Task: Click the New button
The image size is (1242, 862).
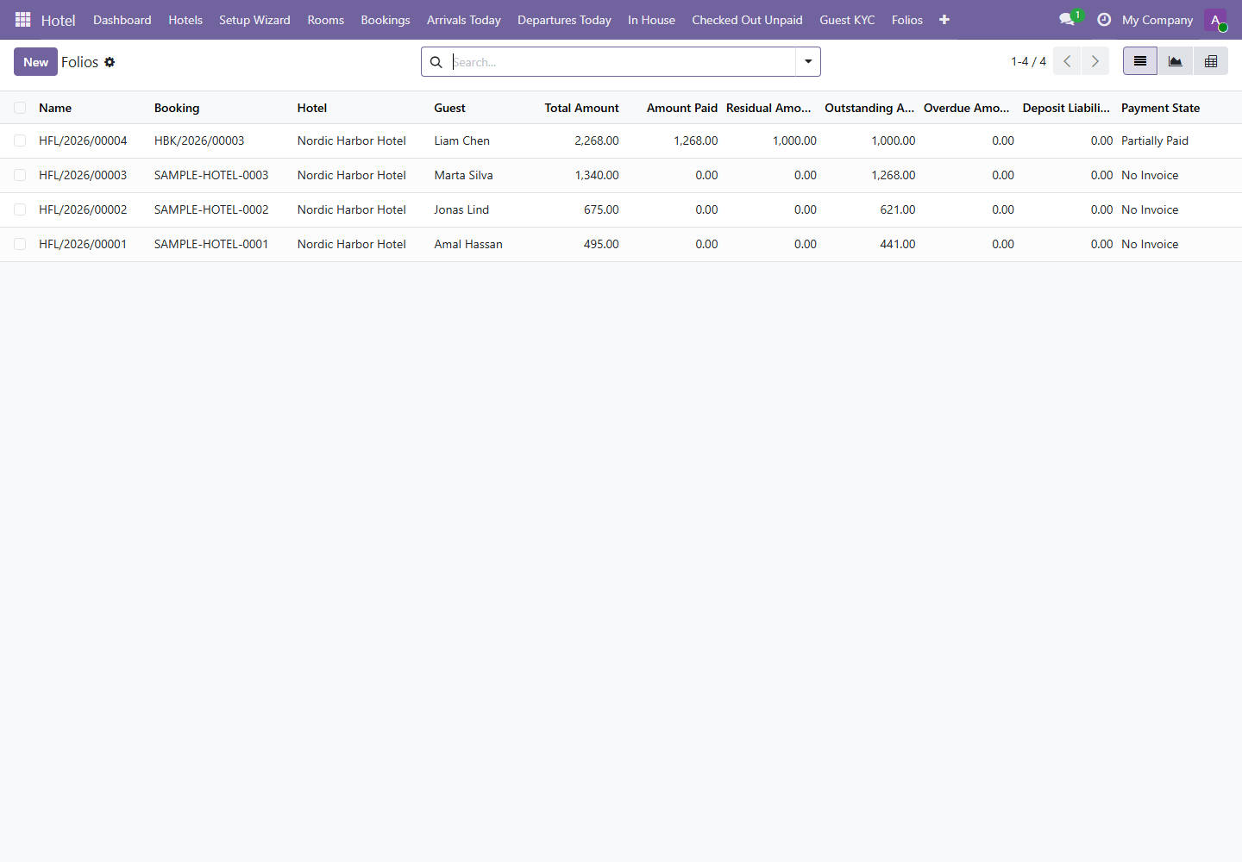Action: [x=35, y=62]
